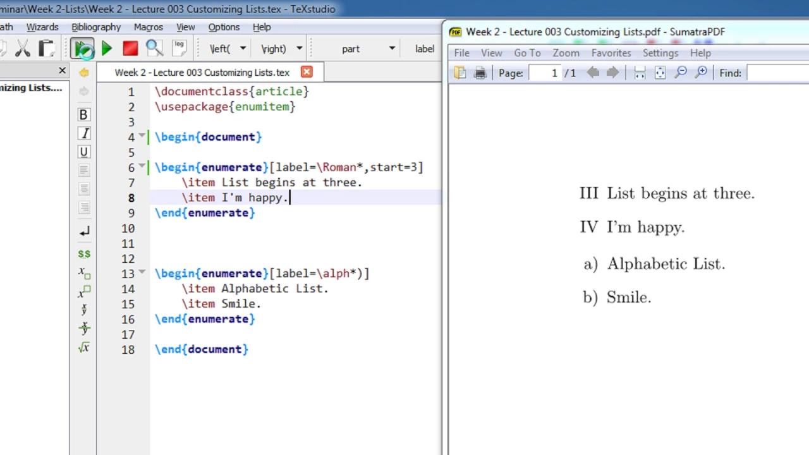Image resolution: width=809 pixels, height=455 pixels.
Task: Open the SumatraPDF Favorites menu
Action: pyautogui.click(x=611, y=53)
